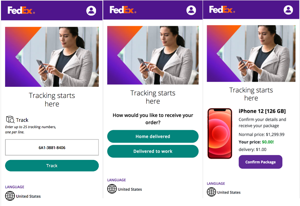Open the user profile icon in the right panel
Viewport: 300px width, 206px height.
(x=288, y=10)
